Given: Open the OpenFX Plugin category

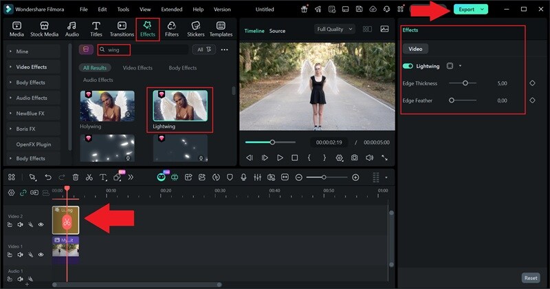Looking at the screenshot, I should 33,144.
